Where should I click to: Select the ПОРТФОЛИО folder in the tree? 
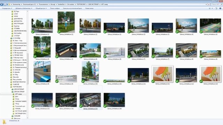click(x=17, y=87)
